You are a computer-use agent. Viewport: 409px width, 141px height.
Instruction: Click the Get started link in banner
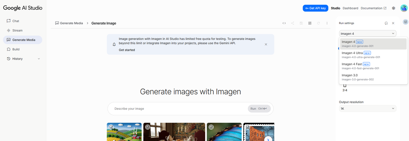pos(127,50)
